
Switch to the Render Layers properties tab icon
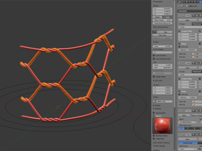pos(187,2)
